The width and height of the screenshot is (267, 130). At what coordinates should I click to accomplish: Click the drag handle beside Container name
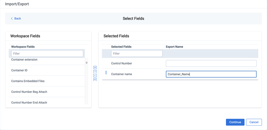coord(106,73)
